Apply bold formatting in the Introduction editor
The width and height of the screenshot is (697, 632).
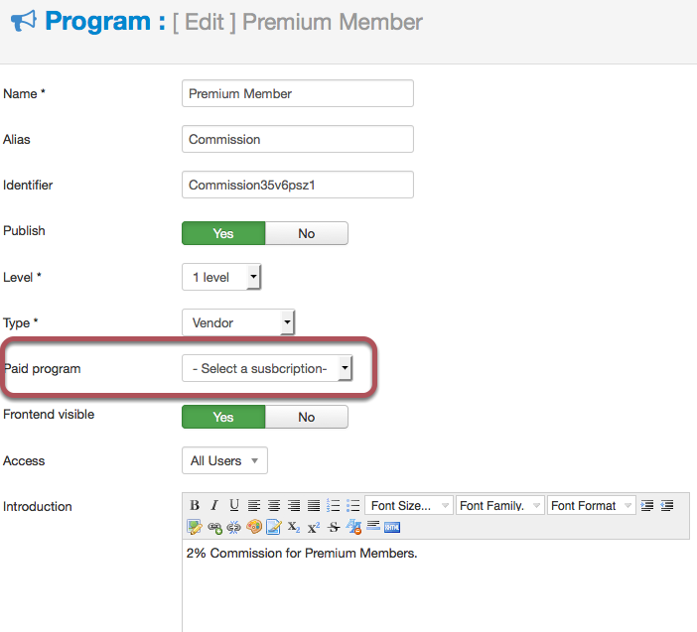195,505
